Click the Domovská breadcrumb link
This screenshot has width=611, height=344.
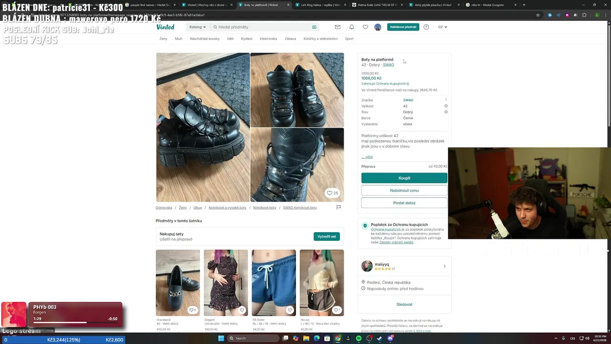[x=164, y=208]
